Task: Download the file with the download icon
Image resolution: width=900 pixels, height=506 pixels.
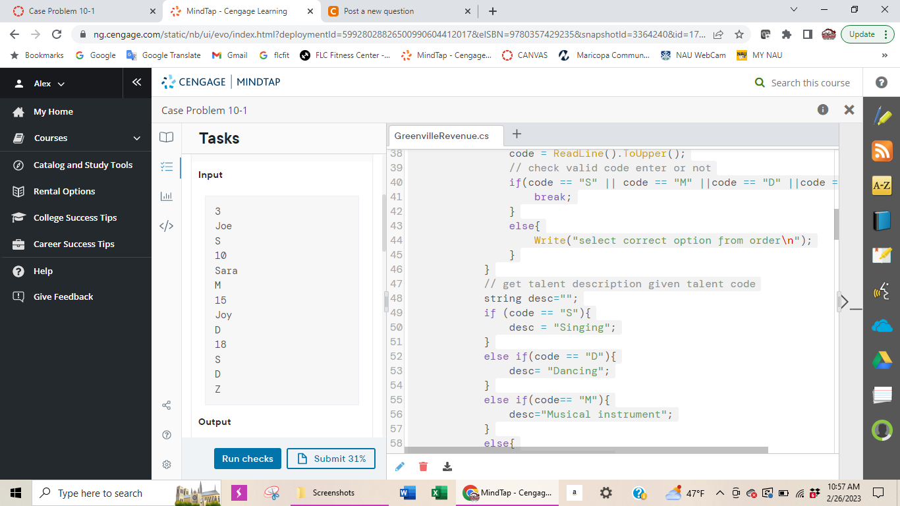Action: click(x=447, y=466)
